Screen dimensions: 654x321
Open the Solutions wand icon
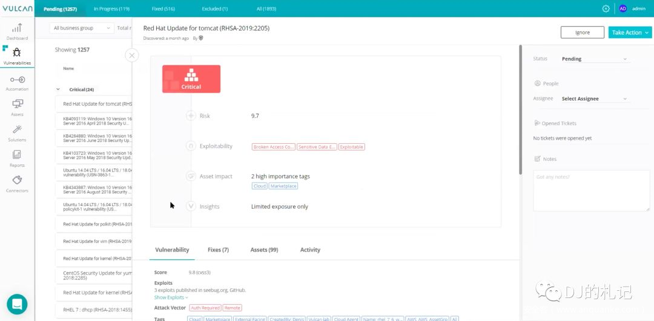point(17,129)
